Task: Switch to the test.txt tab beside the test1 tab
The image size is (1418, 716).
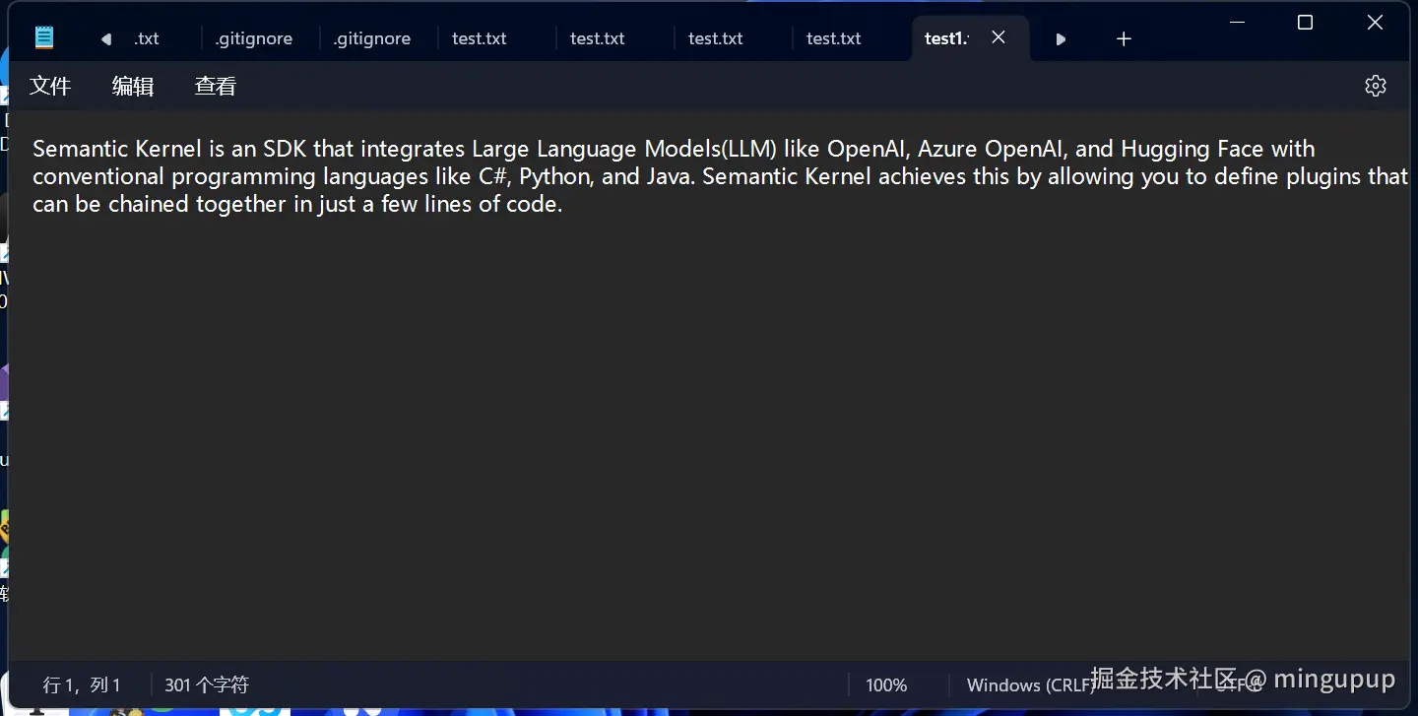Action: tap(834, 38)
